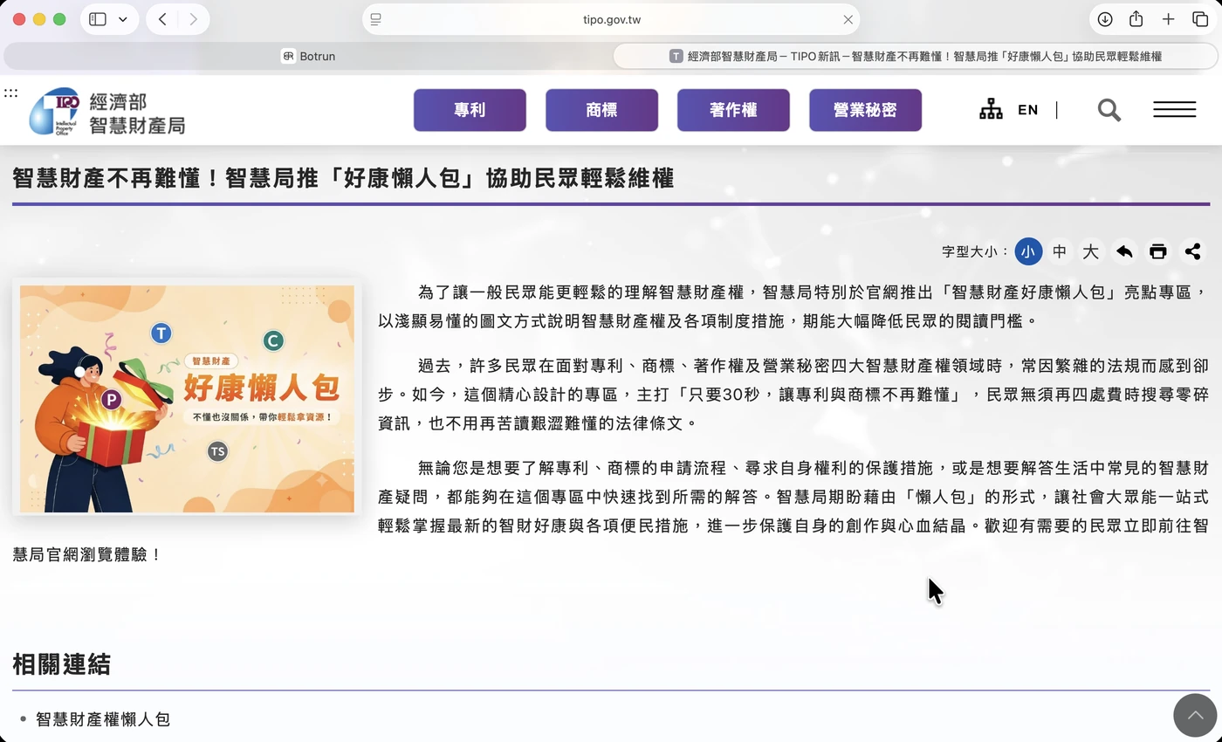Click the go-back arrow icon
The image size is (1222, 742).
pyautogui.click(x=1124, y=251)
